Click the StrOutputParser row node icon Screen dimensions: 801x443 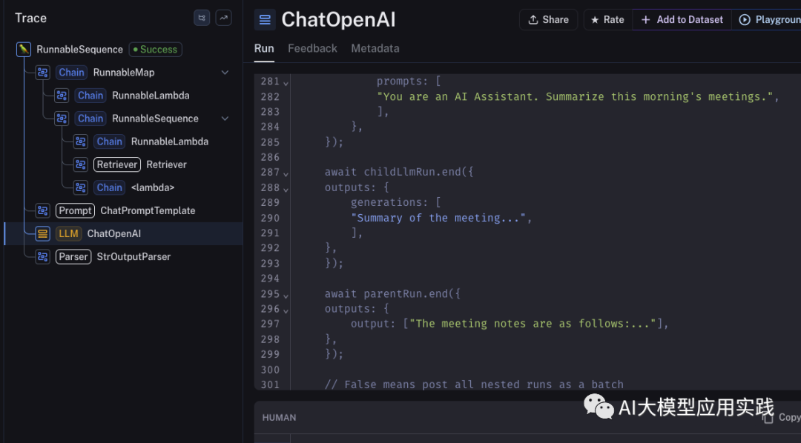[42, 256]
